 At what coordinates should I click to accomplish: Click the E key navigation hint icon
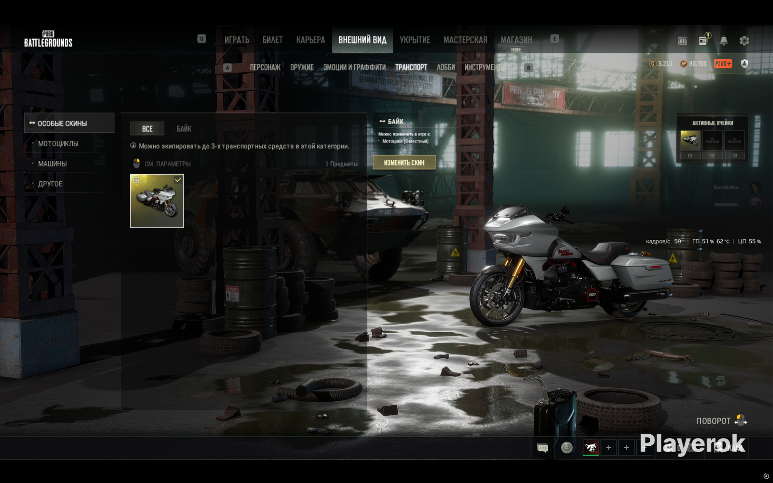555,39
